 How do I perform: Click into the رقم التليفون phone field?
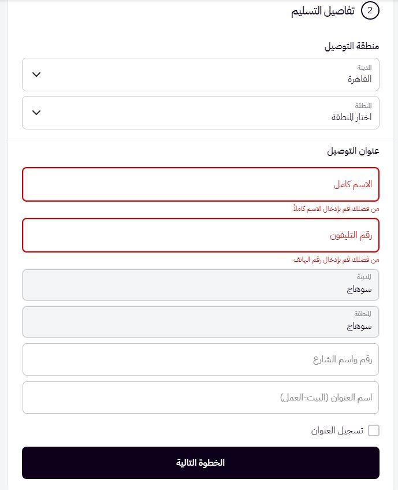200,235
